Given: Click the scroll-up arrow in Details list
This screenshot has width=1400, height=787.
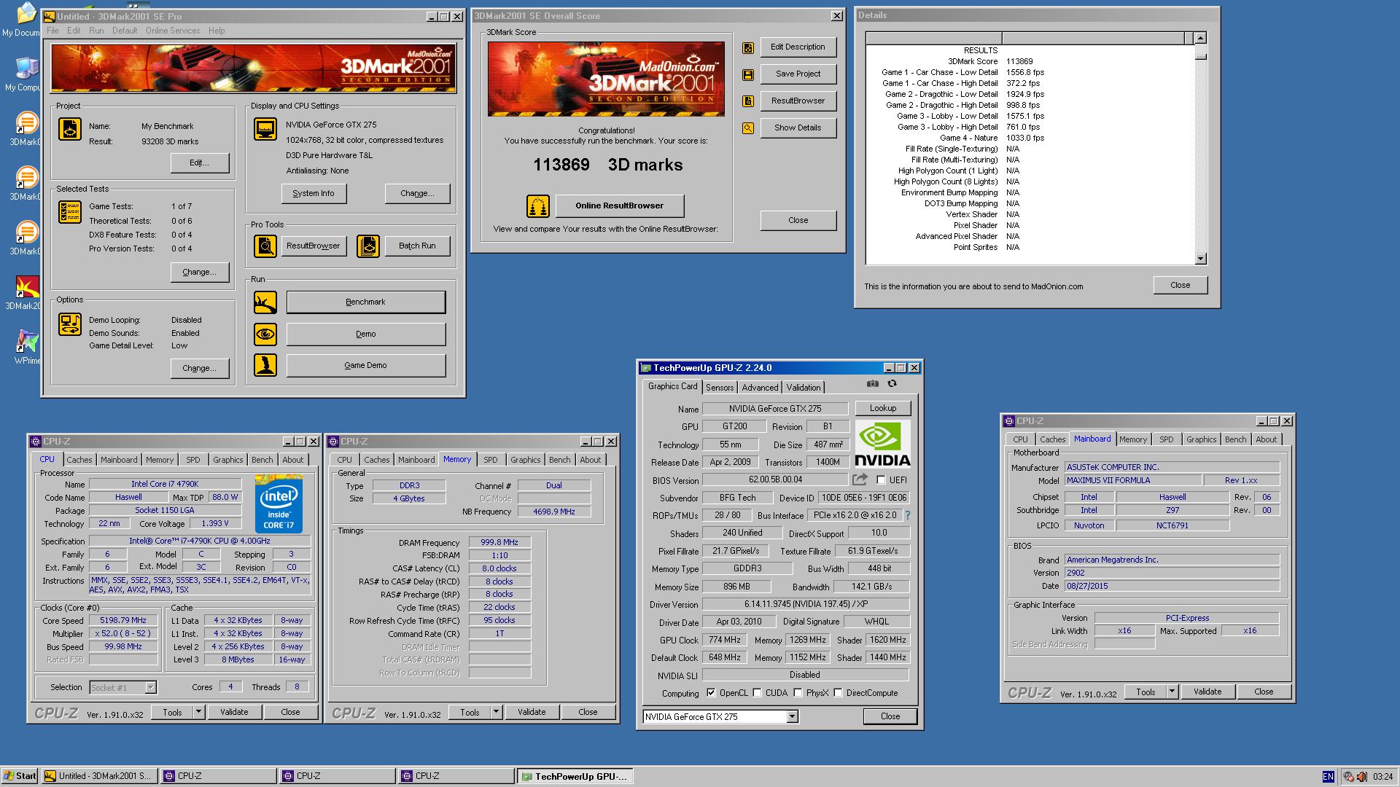Looking at the screenshot, I should (1200, 38).
